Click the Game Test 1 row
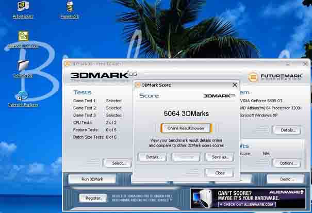The width and height of the screenshot is (312, 213). coord(97,101)
